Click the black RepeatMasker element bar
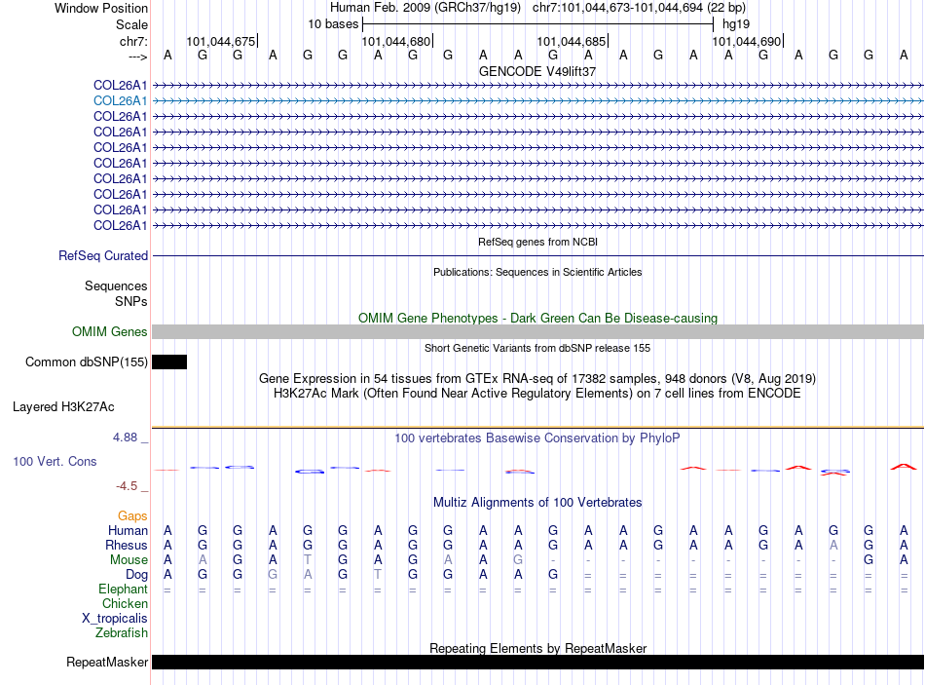This screenshot has height=685, width=925. coord(537,663)
